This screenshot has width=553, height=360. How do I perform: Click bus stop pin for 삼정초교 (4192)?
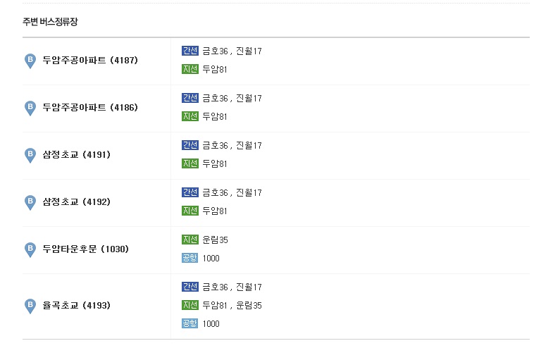[x=30, y=203]
